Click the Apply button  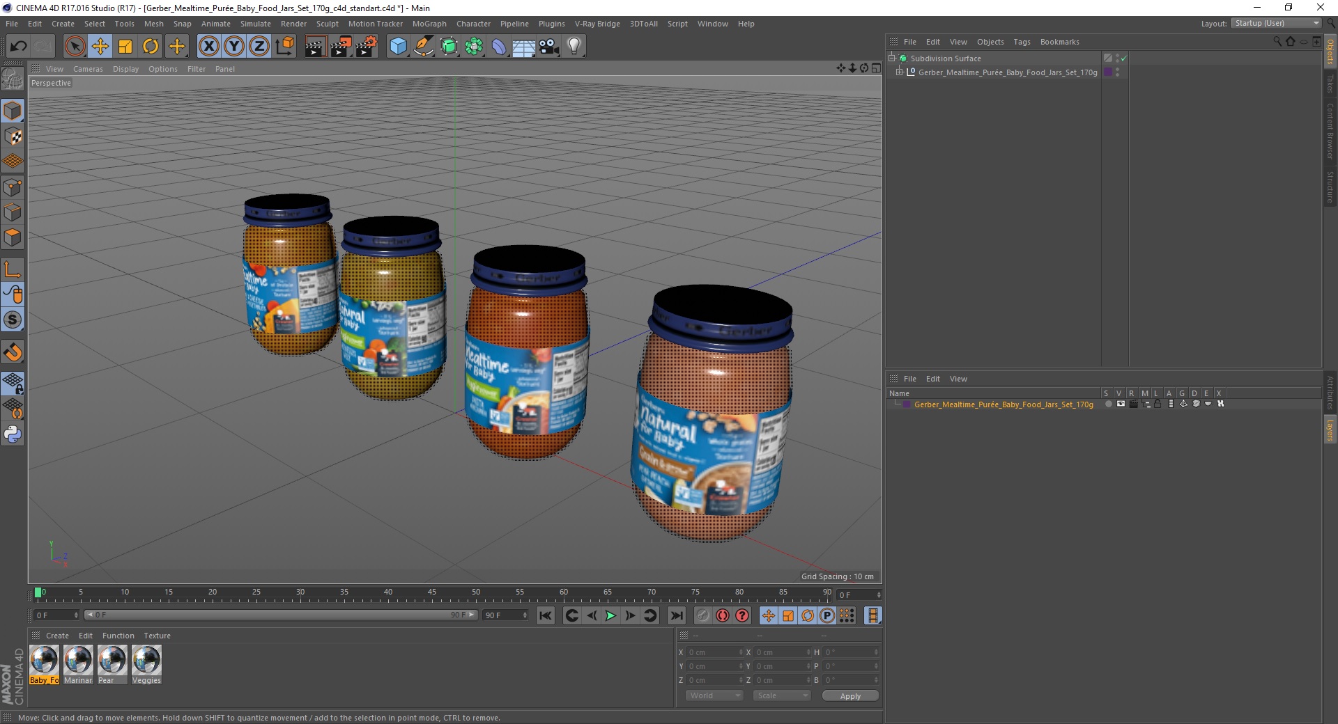click(850, 696)
